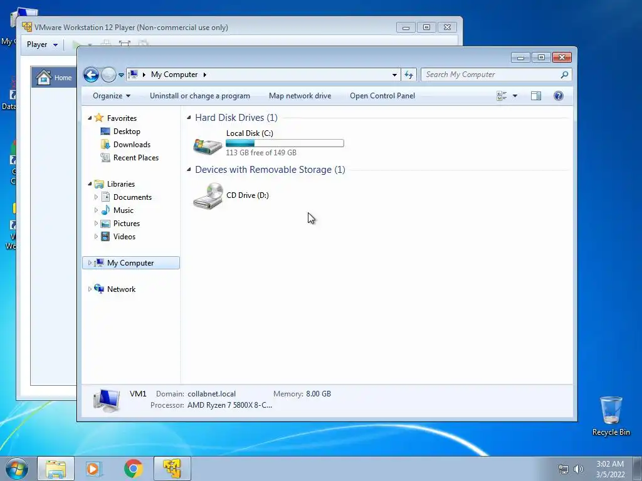Click Uninstall or change a program
This screenshot has width=642, height=481.
(x=200, y=96)
